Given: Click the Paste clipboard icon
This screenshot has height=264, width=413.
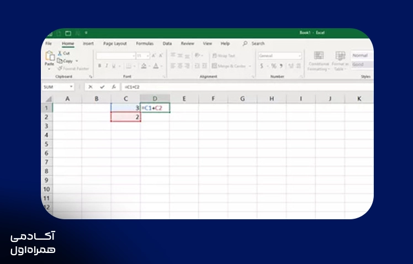Looking at the screenshot, I should click(x=50, y=56).
